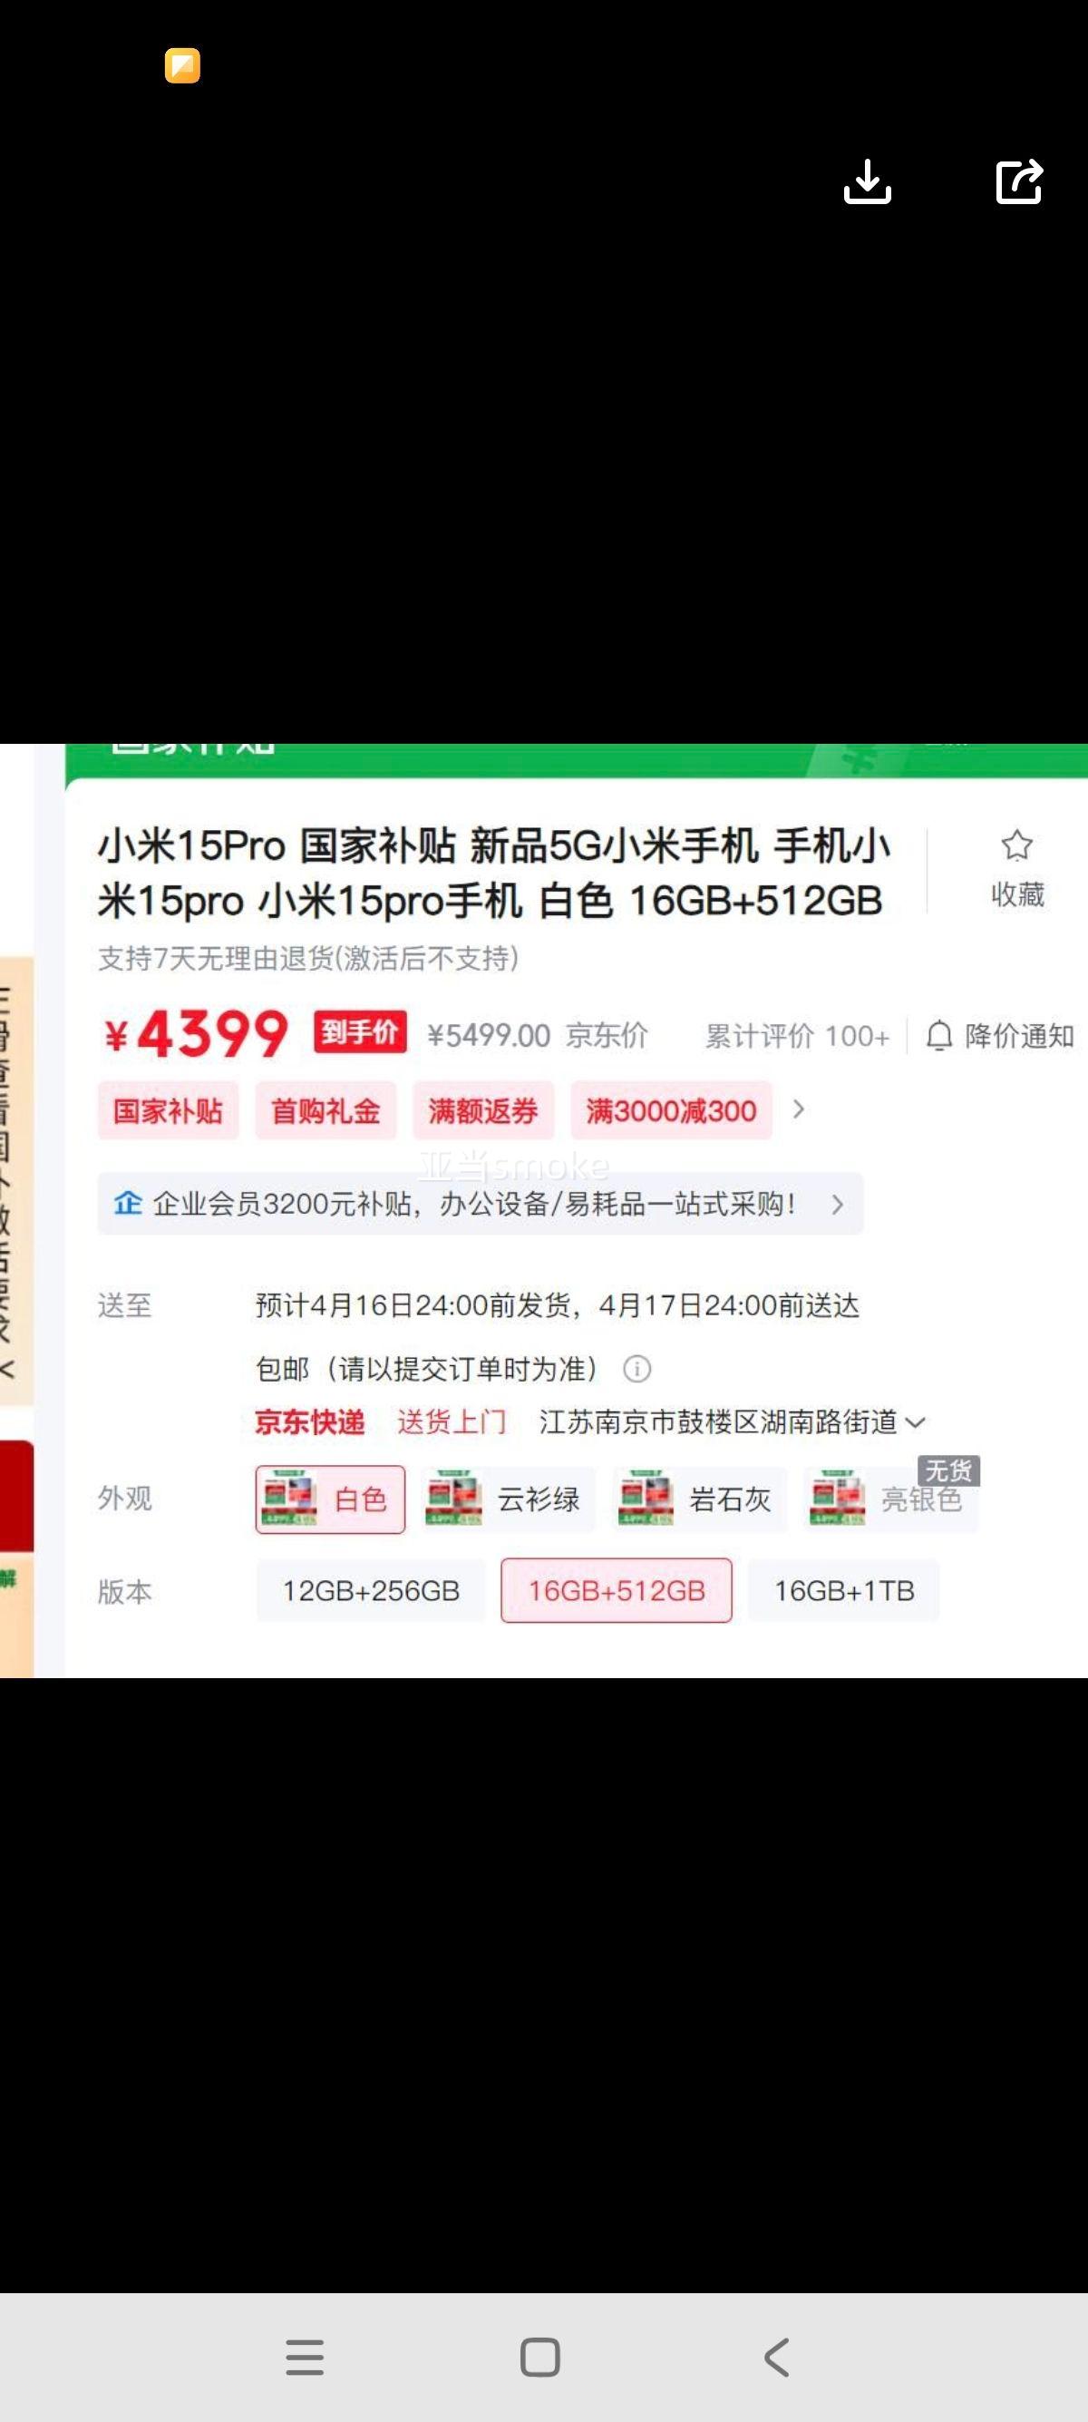
Task: Expand more promotions chevron after 满3000减300
Action: tap(799, 1109)
